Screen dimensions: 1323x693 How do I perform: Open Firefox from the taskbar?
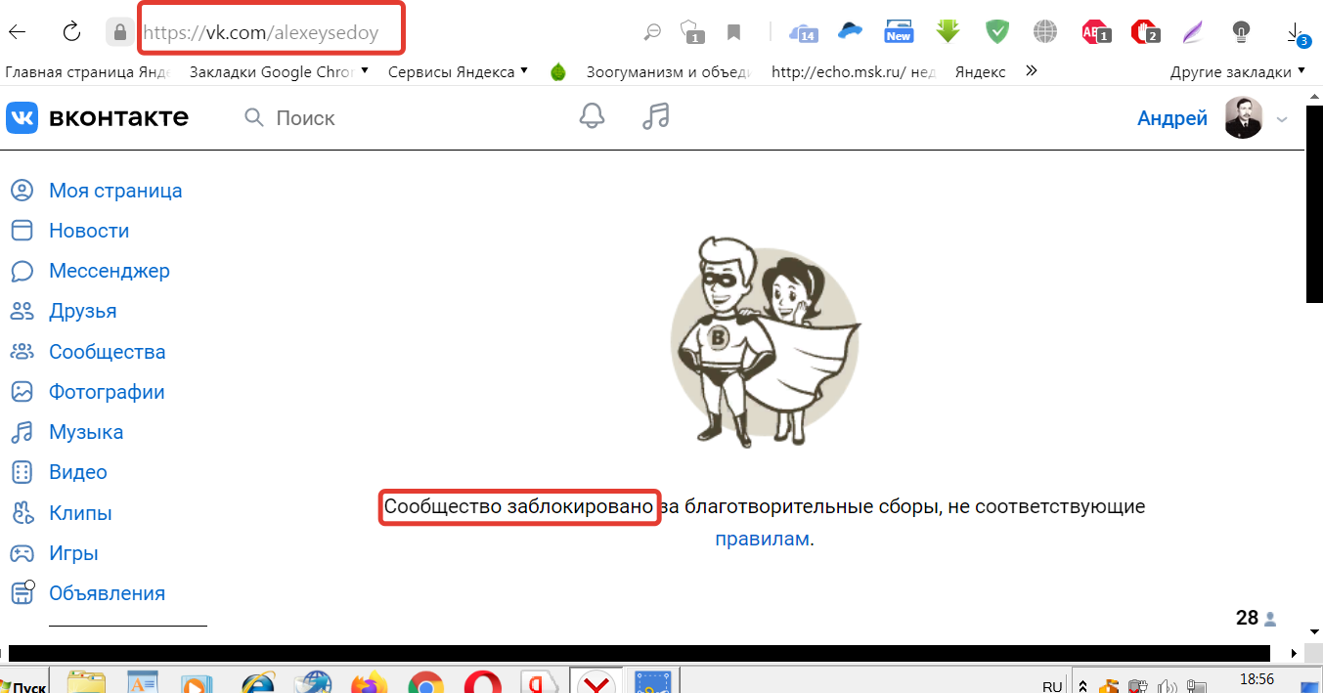pos(369,683)
